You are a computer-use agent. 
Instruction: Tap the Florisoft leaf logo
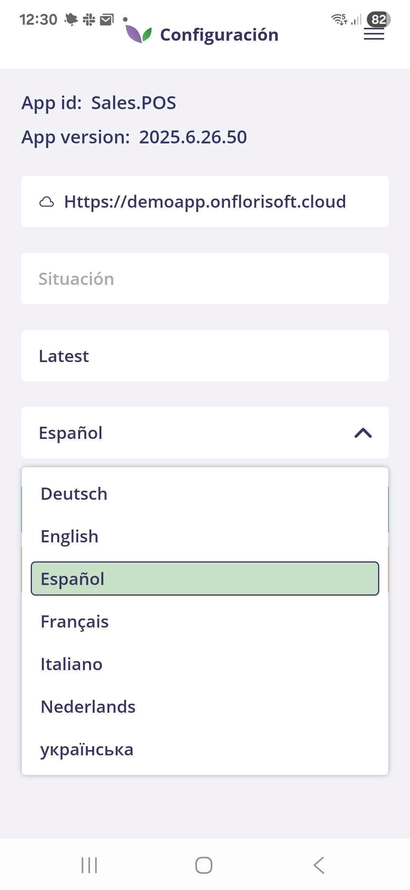pyautogui.click(x=139, y=34)
